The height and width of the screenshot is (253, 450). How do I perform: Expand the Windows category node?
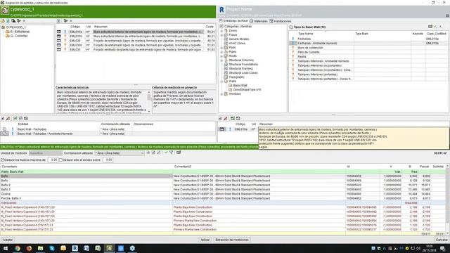click(x=221, y=94)
